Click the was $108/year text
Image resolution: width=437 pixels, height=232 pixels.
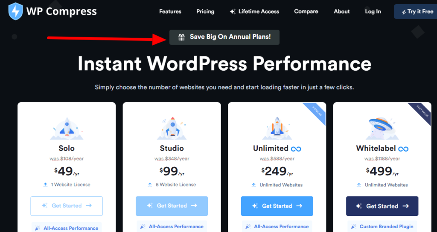coord(67,159)
